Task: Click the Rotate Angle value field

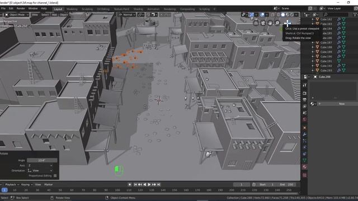Action: [x=41, y=160]
